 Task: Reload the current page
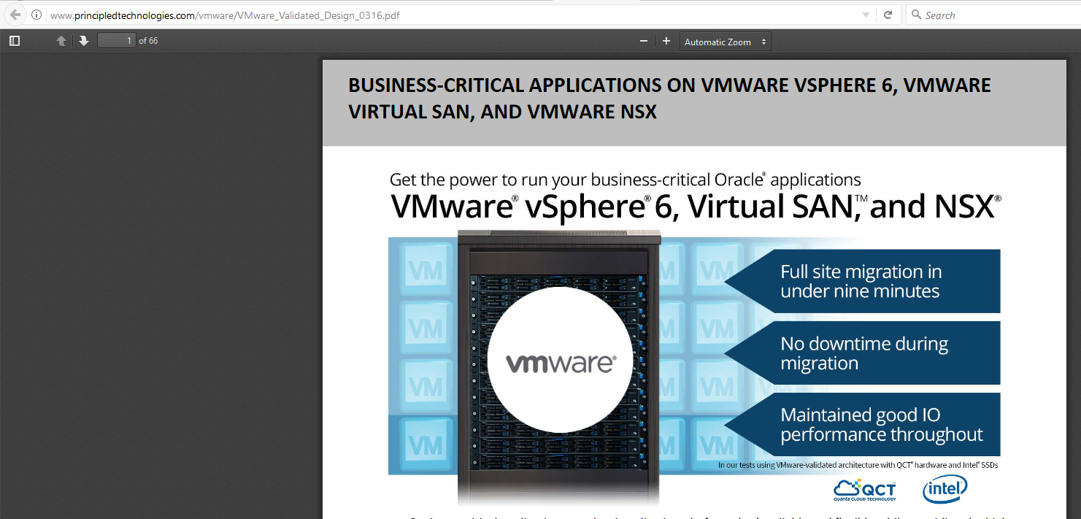tap(888, 15)
